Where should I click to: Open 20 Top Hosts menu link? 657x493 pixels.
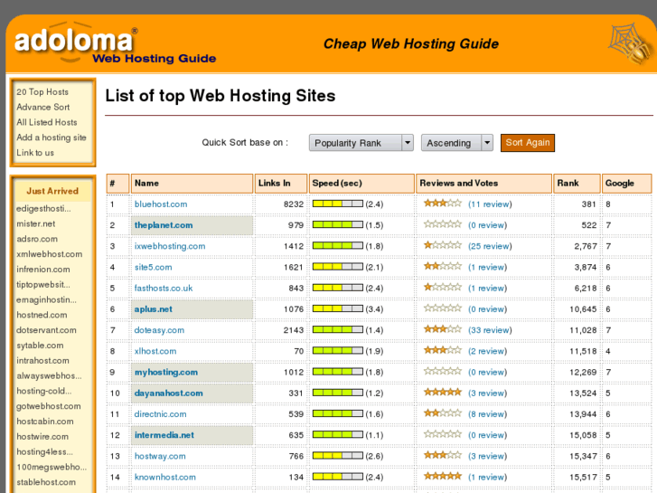[x=42, y=92]
